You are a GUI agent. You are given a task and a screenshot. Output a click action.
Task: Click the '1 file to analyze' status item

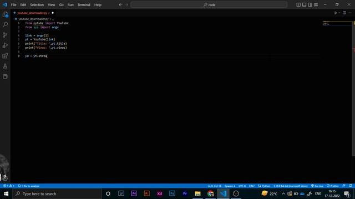28,186
